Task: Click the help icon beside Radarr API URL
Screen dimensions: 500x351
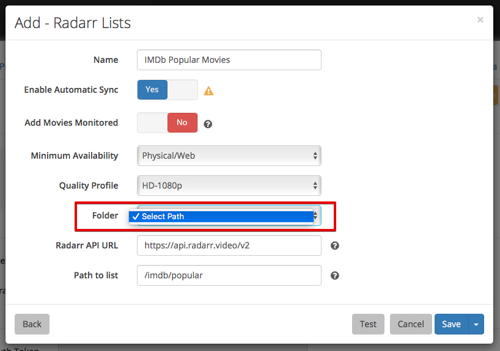Action: [335, 245]
